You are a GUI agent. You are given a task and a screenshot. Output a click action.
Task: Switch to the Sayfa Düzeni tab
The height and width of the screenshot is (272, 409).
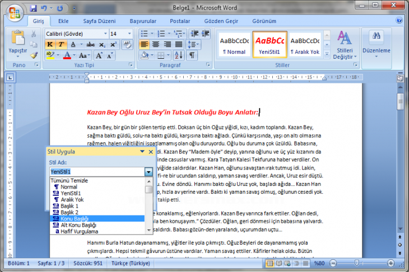99,21
